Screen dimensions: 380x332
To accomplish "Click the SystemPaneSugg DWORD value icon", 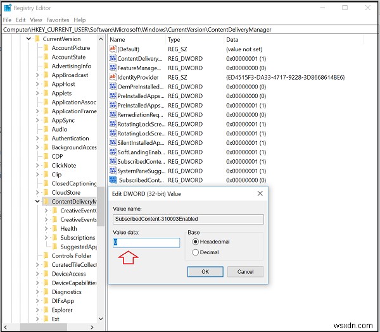I will click(113, 171).
